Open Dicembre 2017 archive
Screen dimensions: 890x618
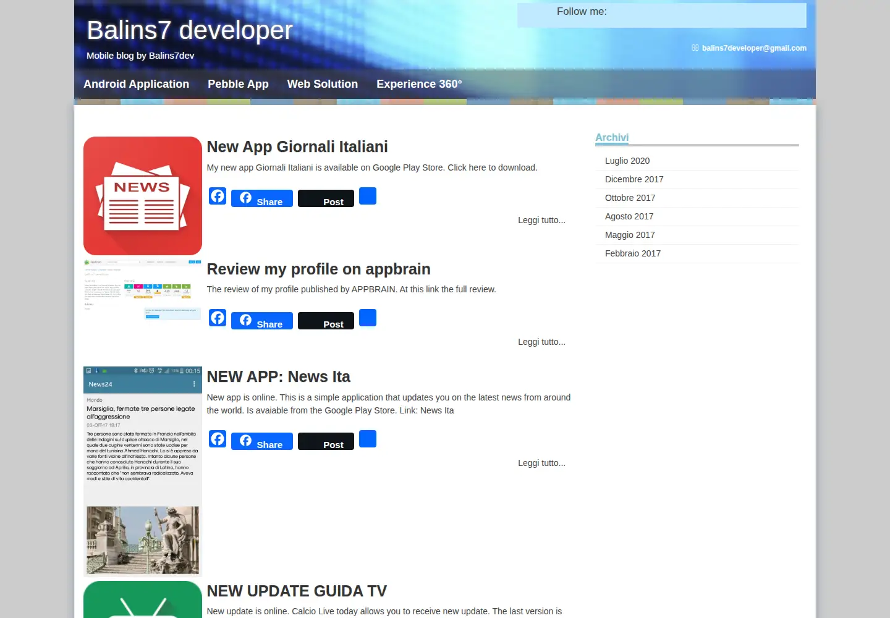pos(634,179)
